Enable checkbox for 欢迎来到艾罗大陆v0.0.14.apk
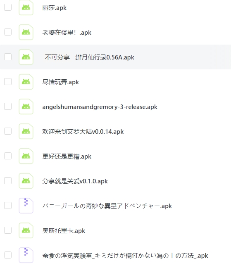 tap(8, 131)
